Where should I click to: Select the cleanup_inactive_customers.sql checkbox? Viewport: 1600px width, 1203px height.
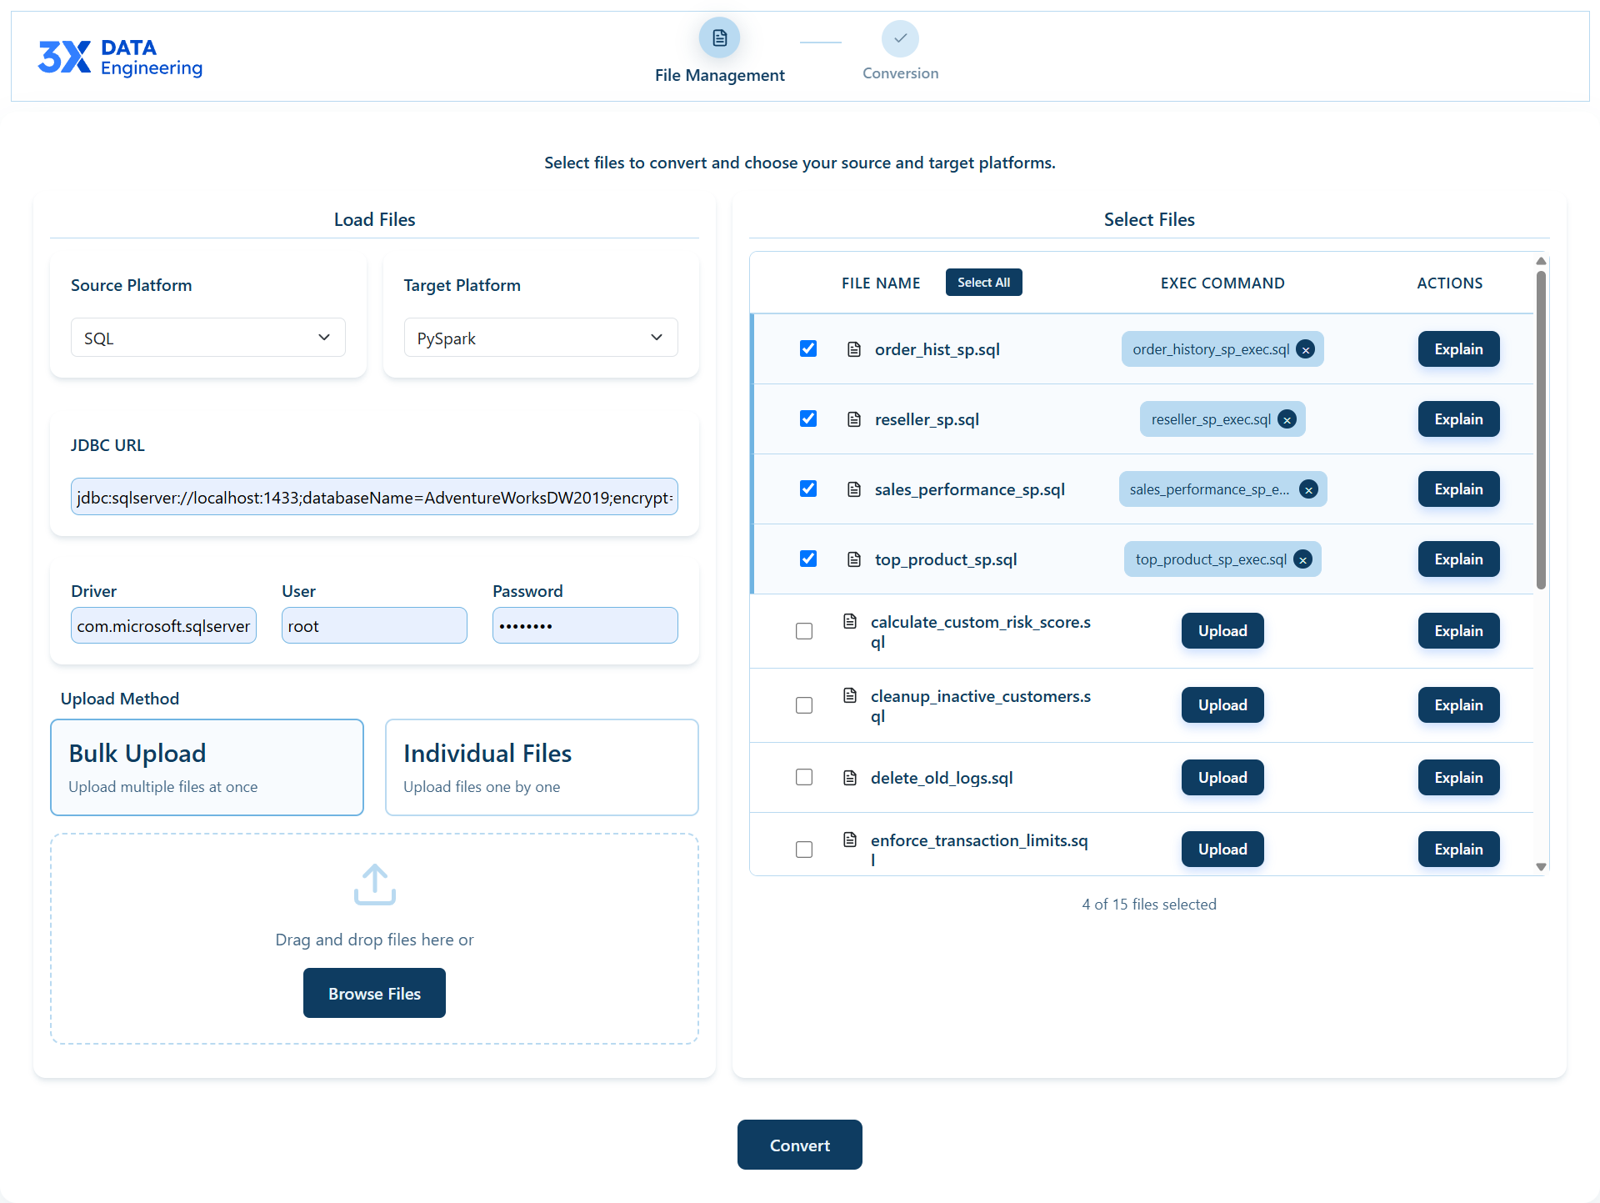tap(804, 705)
